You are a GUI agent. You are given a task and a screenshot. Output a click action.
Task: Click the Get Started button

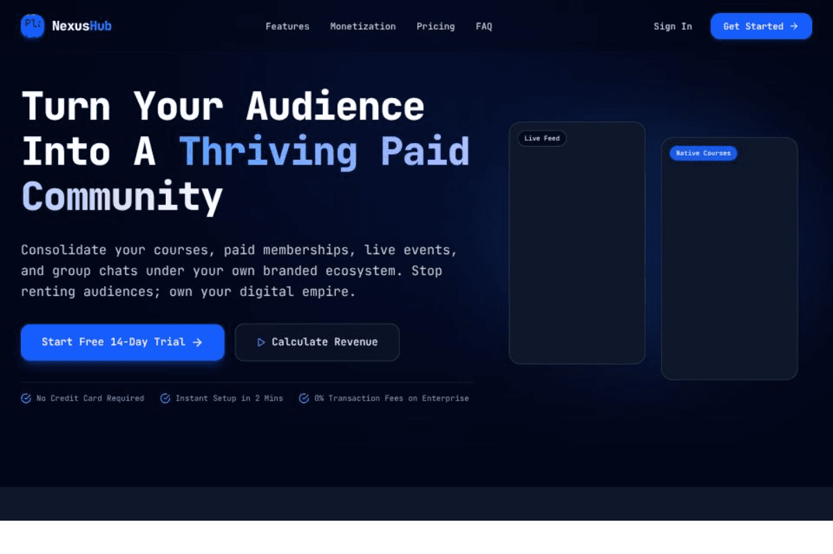[761, 26]
